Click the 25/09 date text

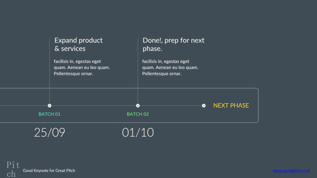pyautogui.click(x=50, y=133)
